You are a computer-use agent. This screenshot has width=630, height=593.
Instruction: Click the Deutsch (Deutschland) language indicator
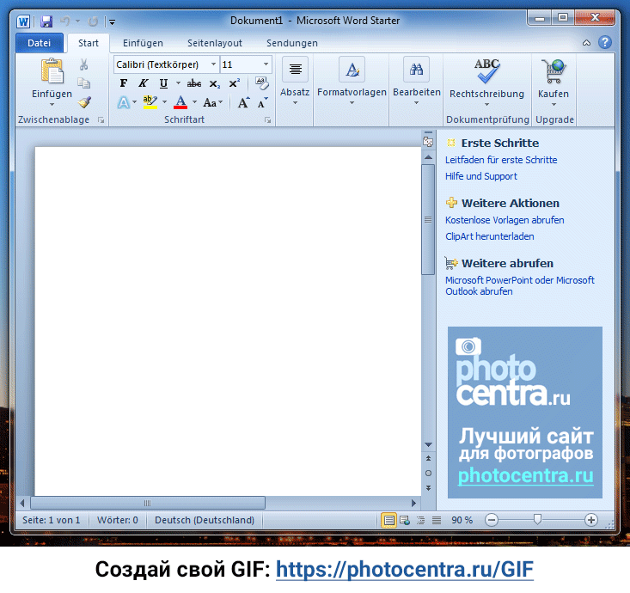point(205,520)
